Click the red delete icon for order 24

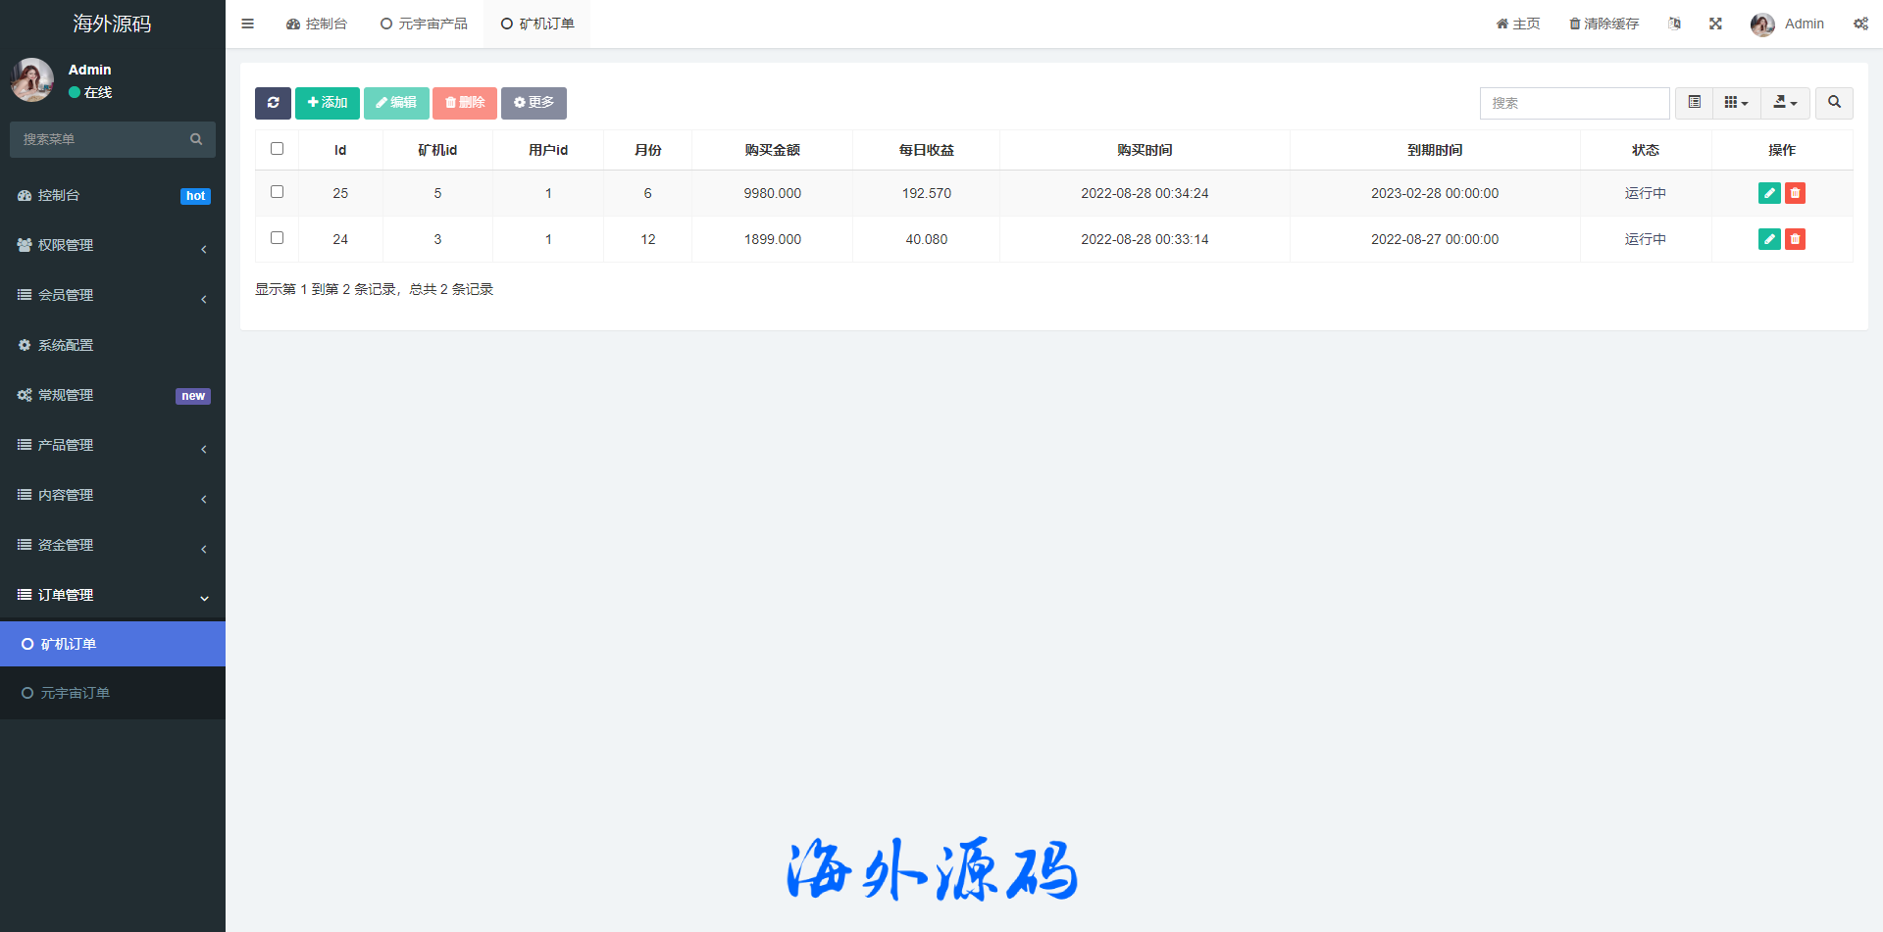coord(1795,239)
